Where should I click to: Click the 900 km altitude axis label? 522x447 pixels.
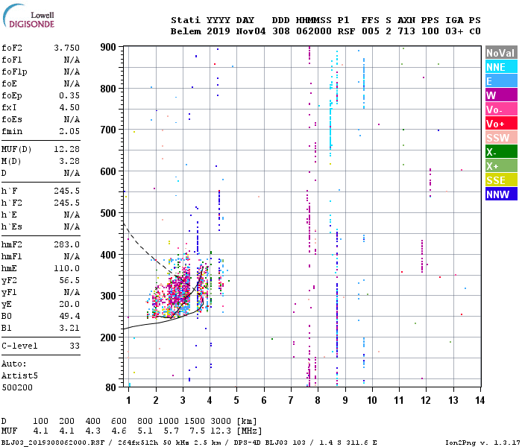click(x=108, y=47)
